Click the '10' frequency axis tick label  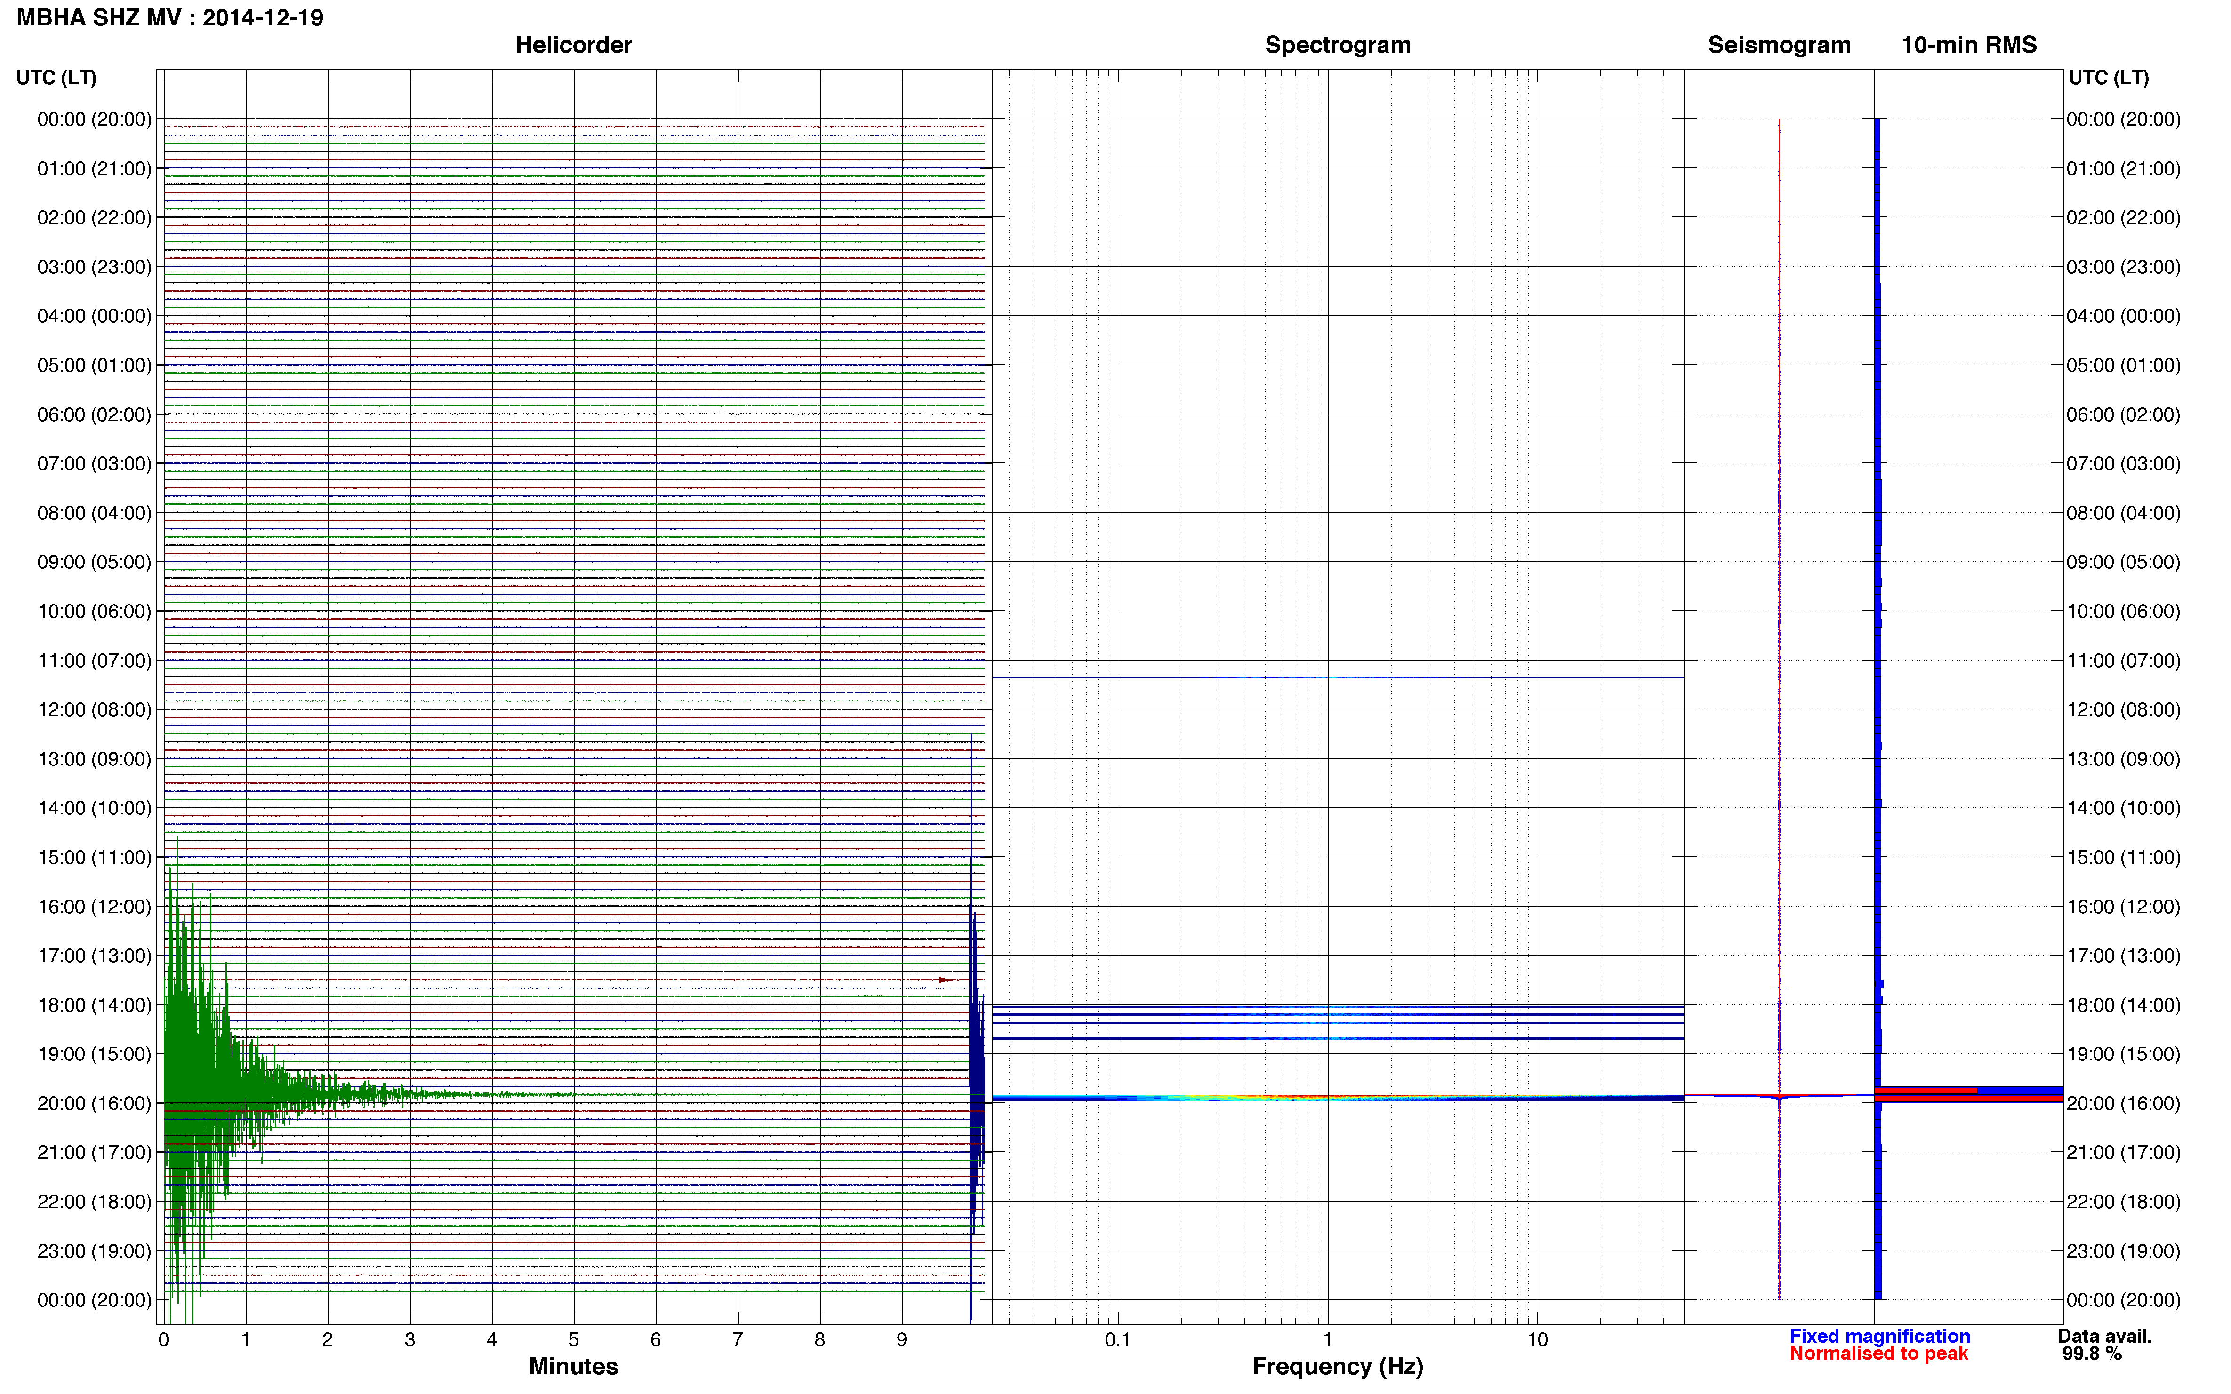point(1537,1339)
